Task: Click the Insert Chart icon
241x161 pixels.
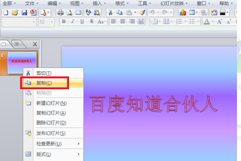Action: [x=183, y=12]
